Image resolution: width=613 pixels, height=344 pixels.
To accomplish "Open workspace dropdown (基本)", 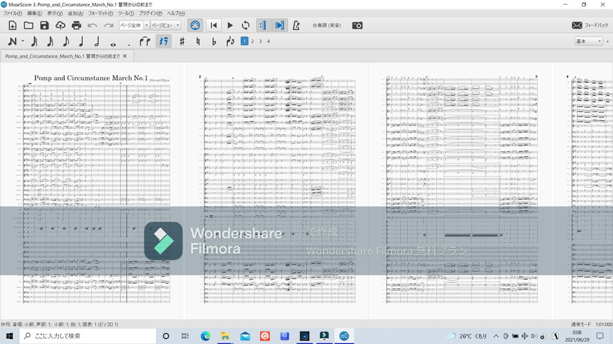I will coord(588,41).
